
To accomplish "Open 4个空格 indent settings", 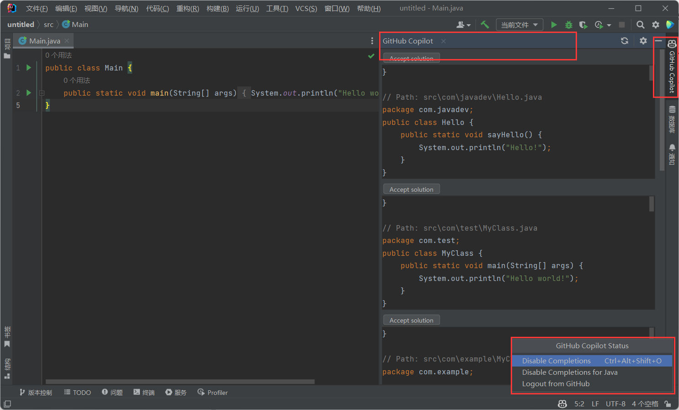I will pyautogui.click(x=645, y=404).
